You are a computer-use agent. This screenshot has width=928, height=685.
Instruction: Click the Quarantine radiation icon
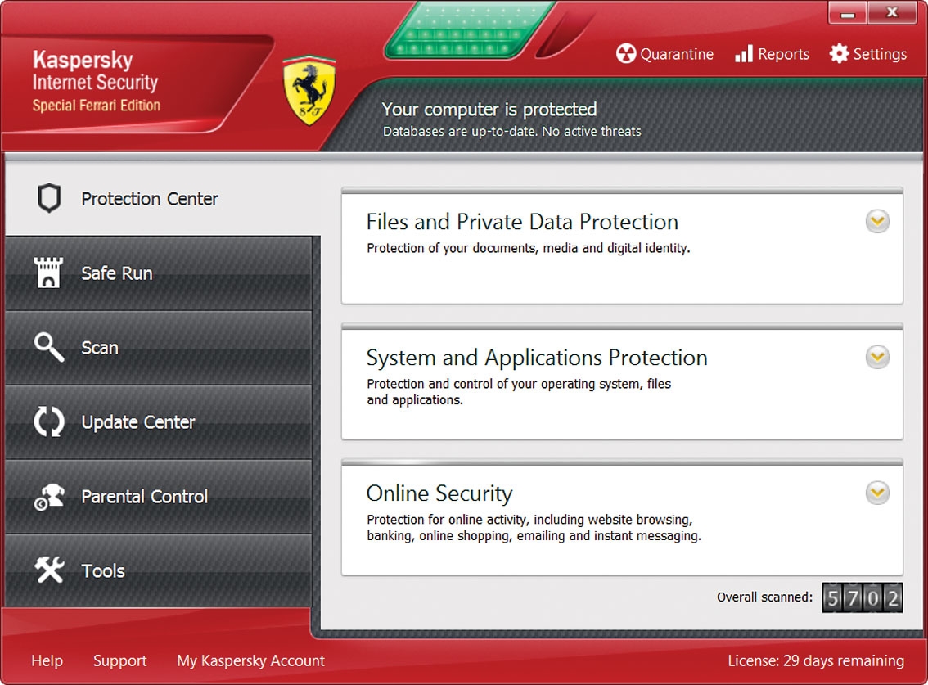tap(626, 54)
